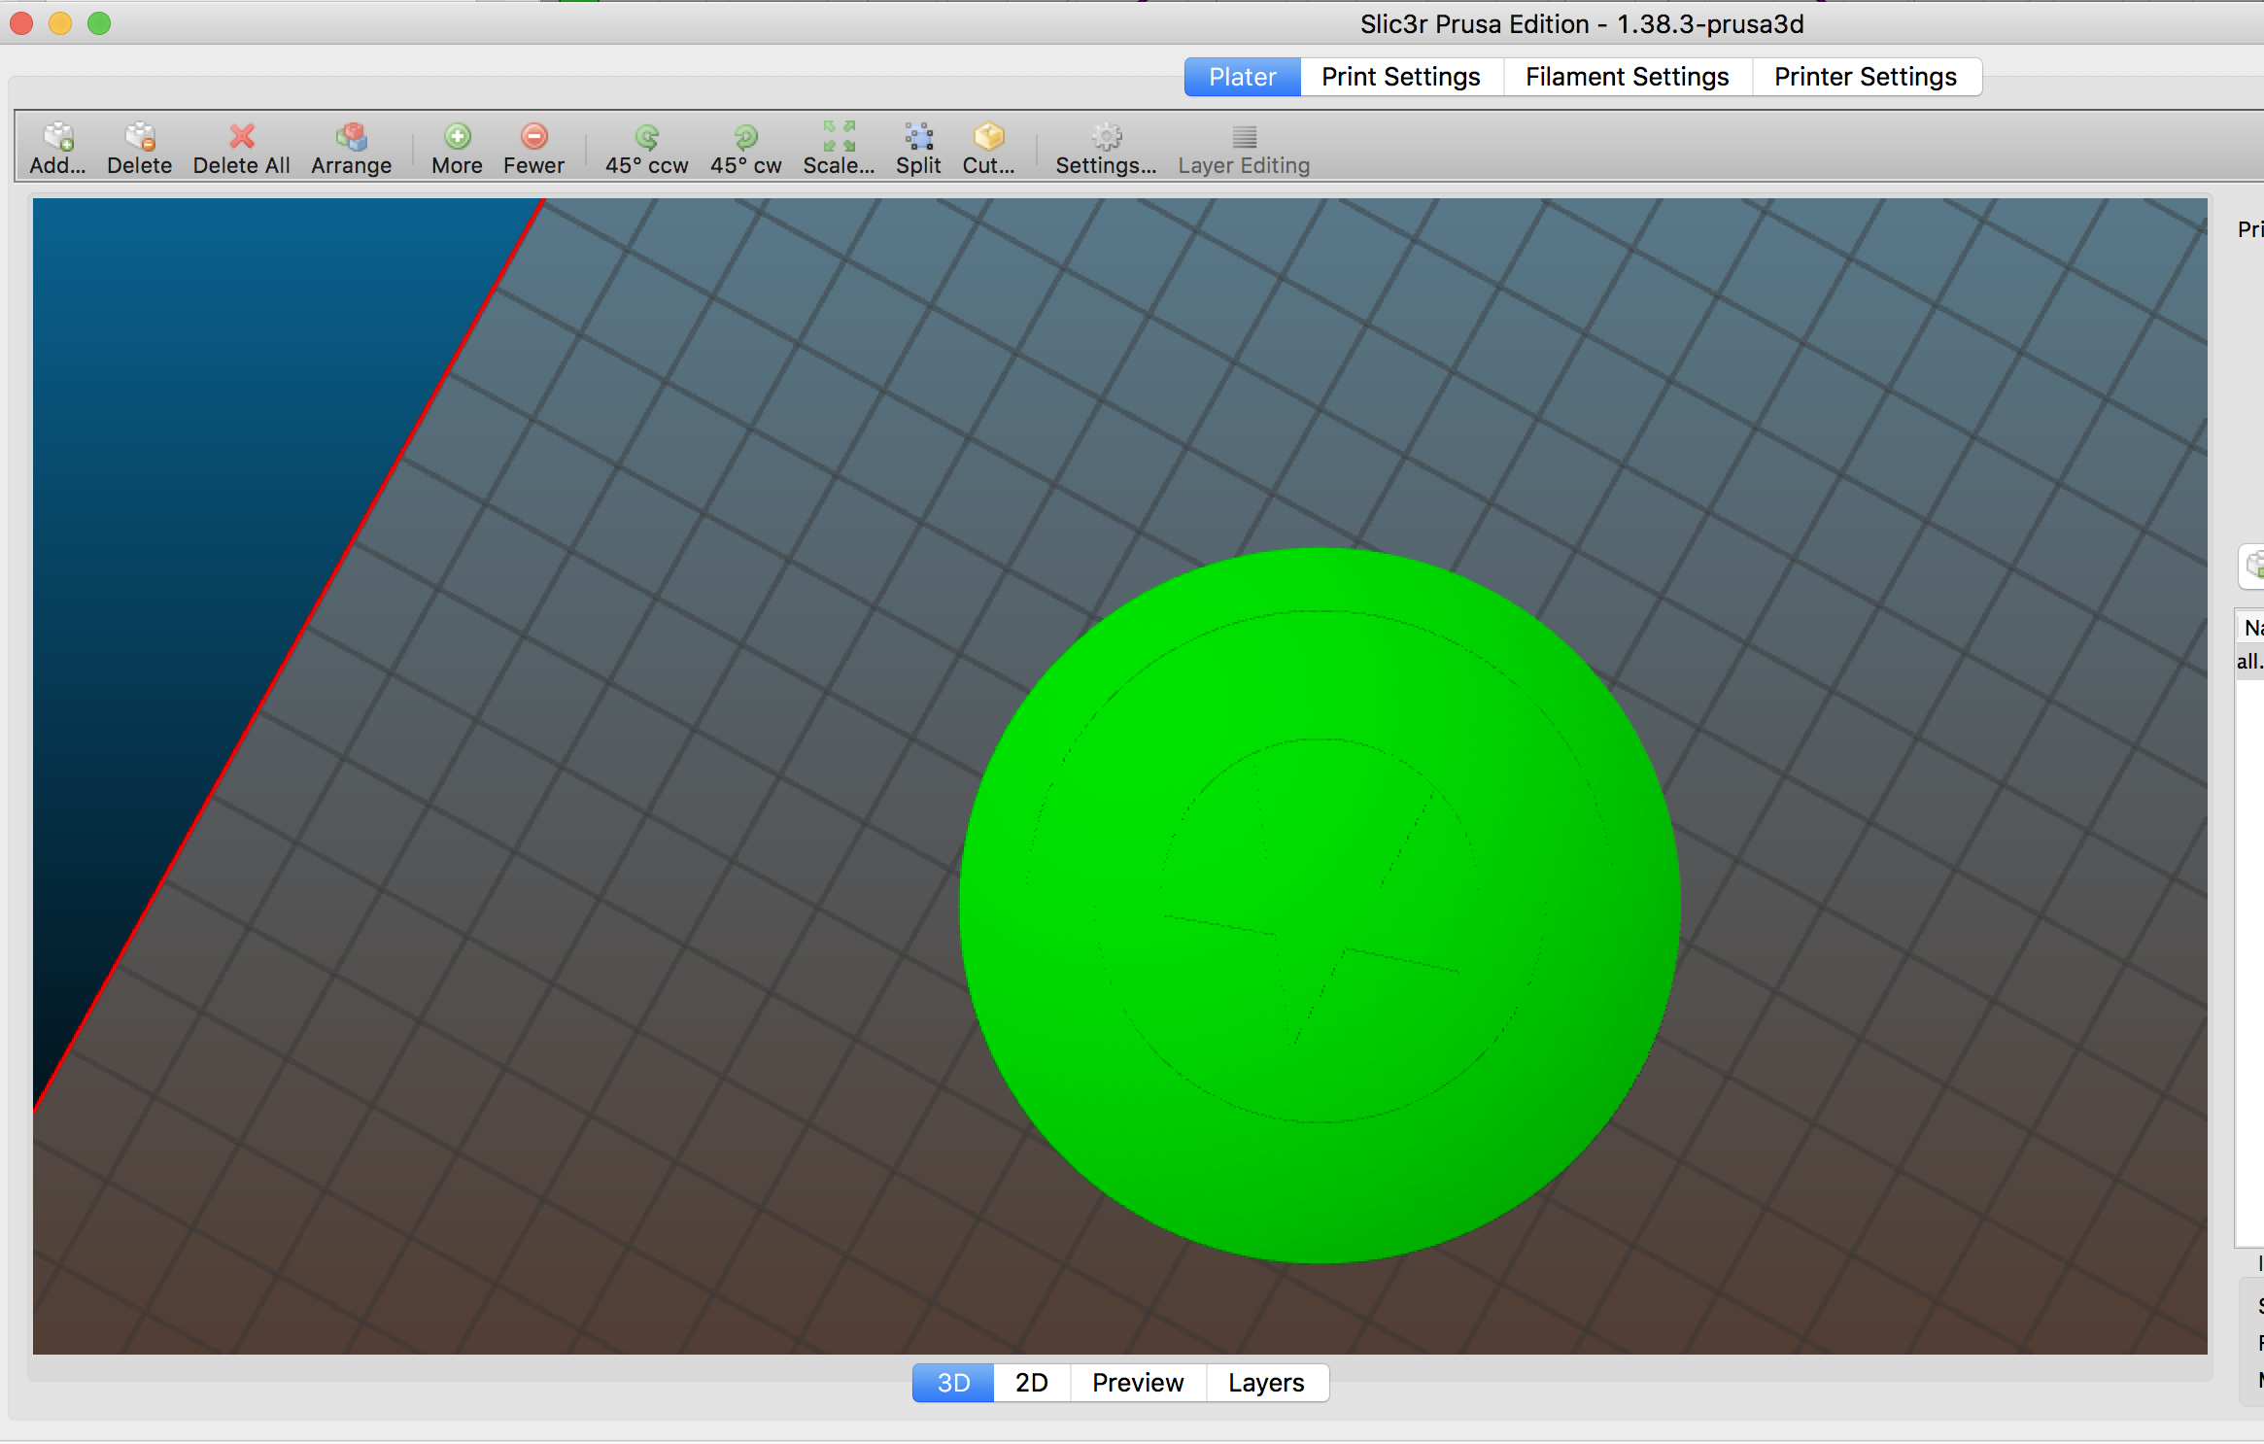Rotate the model 45° clockwise
This screenshot has width=2264, height=1444.
(744, 147)
